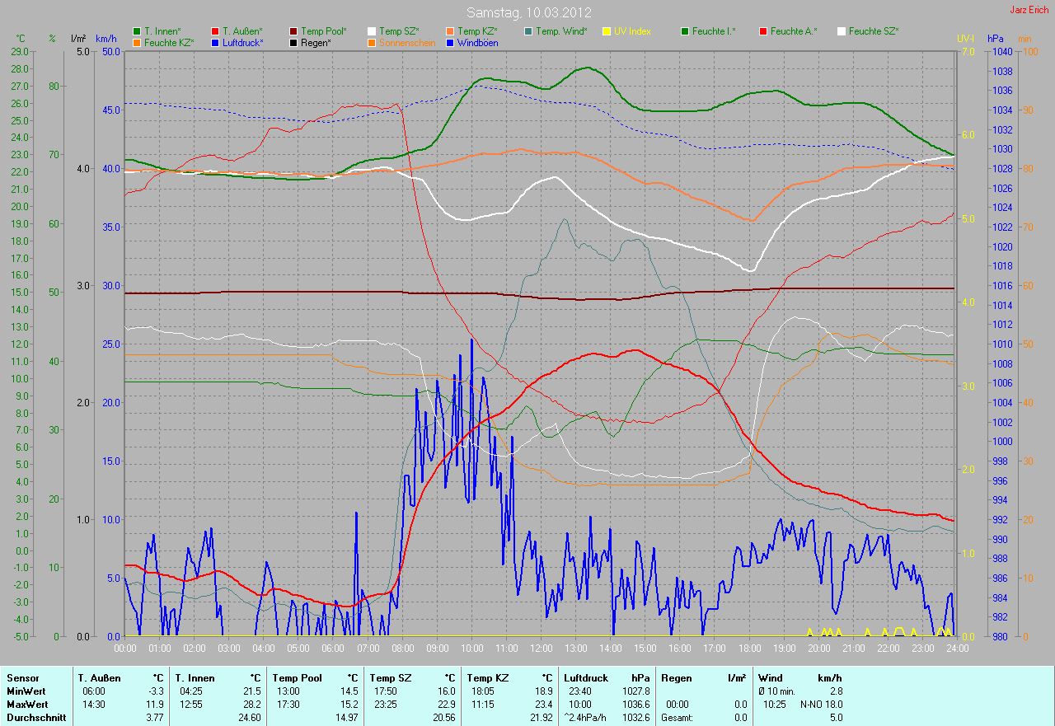Viewport: 1055px width, 726px height.
Task: Click the dark red Temp Pool legend square
Action: (293, 31)
